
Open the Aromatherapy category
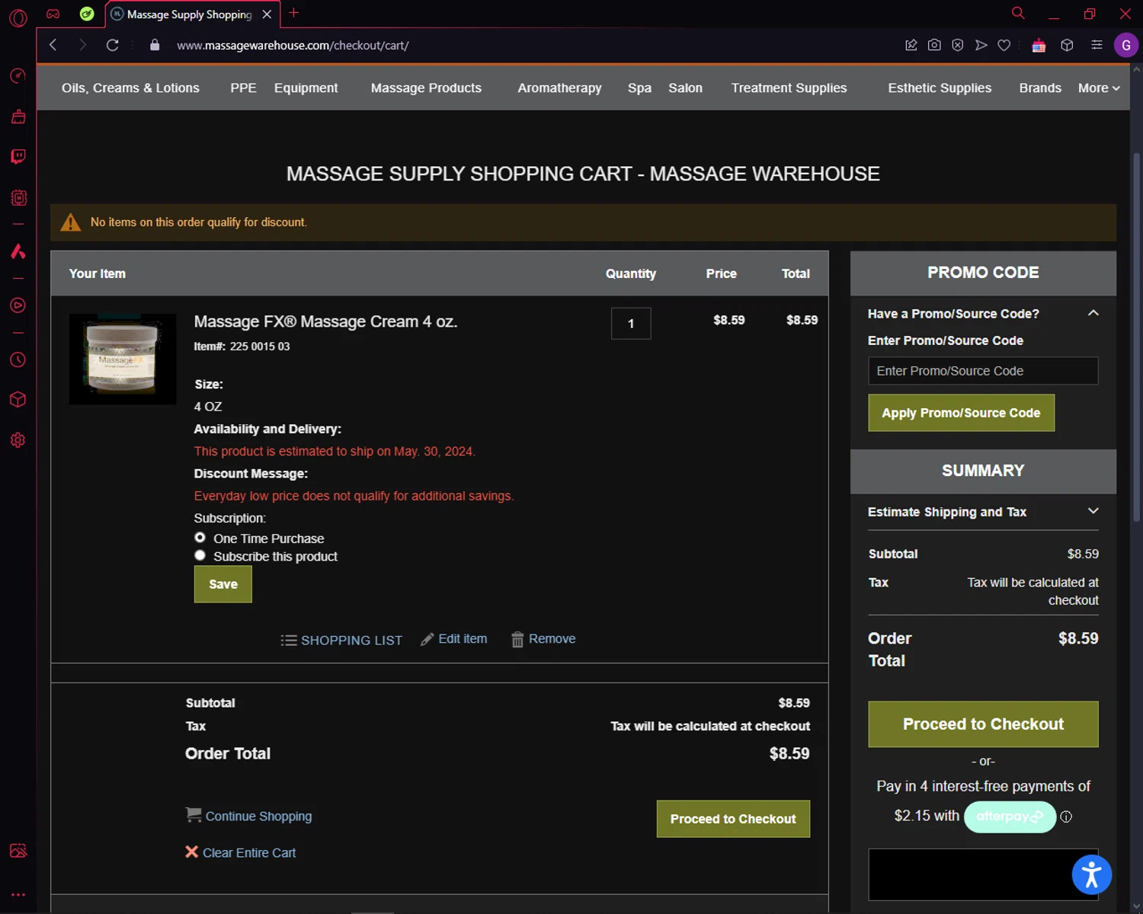(x=559, y=88)
